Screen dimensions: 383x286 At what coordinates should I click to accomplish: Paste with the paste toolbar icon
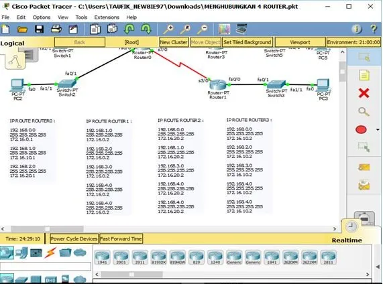(112, 29)
